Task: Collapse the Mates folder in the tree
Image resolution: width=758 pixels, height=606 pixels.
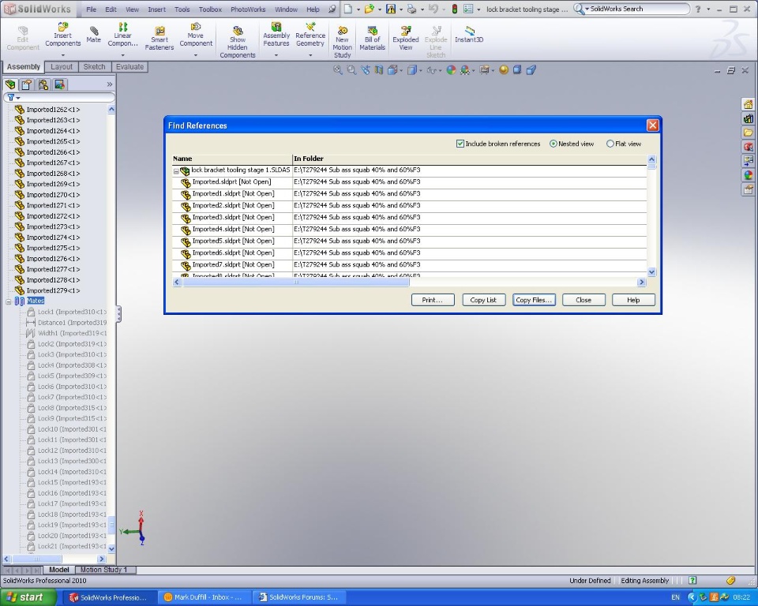Action: click(x=8, y=301)
